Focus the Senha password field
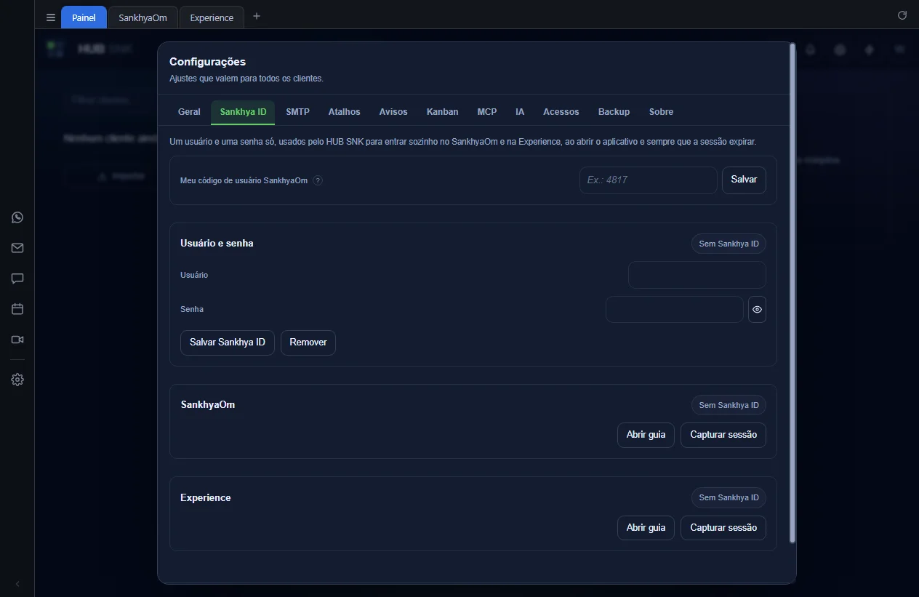Screen dimensions: 919x597 674,309
